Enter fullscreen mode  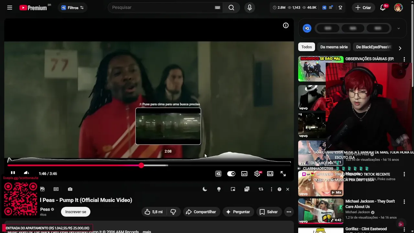(283, 174)
